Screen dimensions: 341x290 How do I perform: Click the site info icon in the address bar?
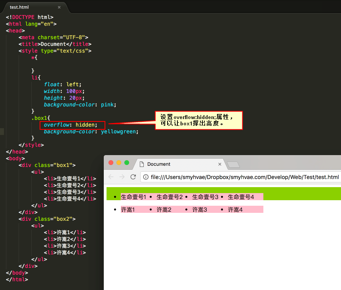(146, 177)
